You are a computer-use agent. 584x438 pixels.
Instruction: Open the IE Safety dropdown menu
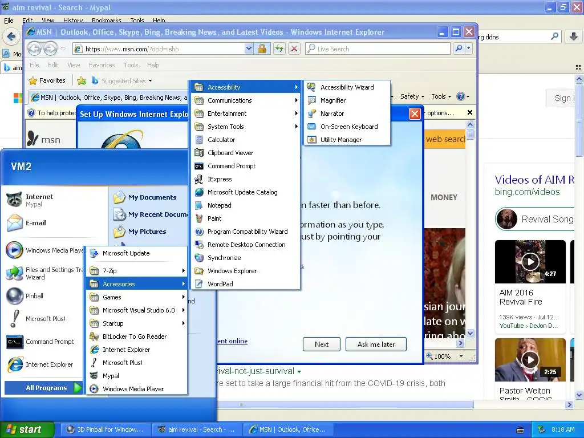412,96
